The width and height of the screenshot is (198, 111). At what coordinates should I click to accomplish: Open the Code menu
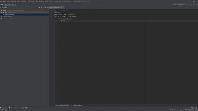click(19, 2)
